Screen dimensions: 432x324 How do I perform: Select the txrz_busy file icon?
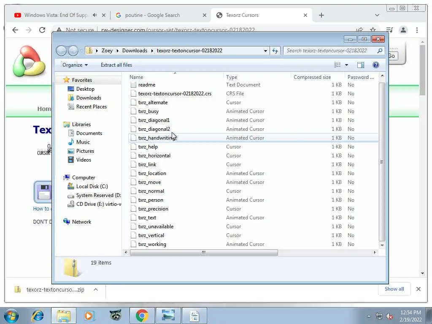coord(133,111)
